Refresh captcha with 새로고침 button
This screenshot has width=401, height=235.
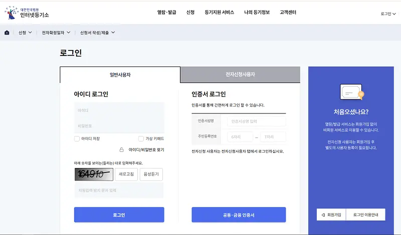(x=126, y=174)
